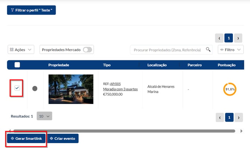250x148 pixels.
Task: Uncheck the AP/005 property row checkbox
Action: pyautogui.click(x=17, y=88)
